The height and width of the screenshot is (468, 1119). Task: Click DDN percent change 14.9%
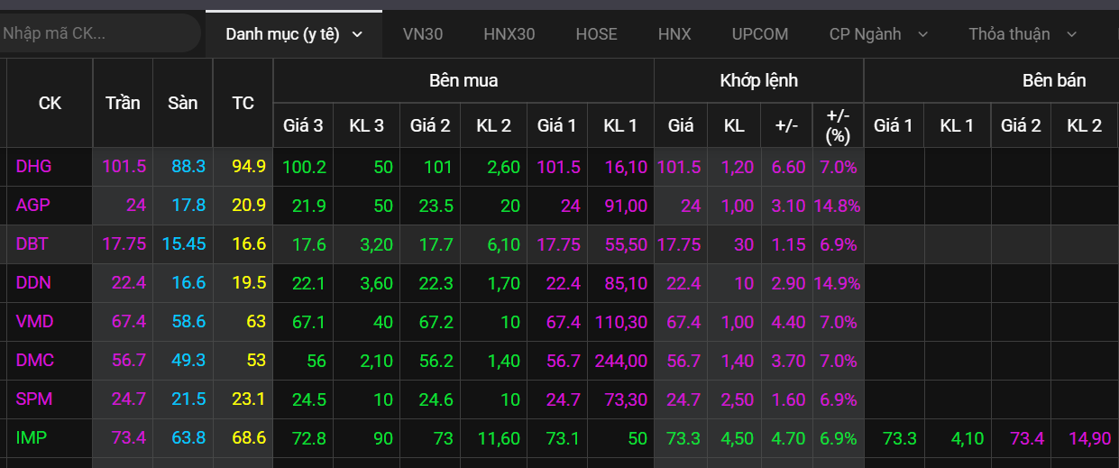coord(837,282)
